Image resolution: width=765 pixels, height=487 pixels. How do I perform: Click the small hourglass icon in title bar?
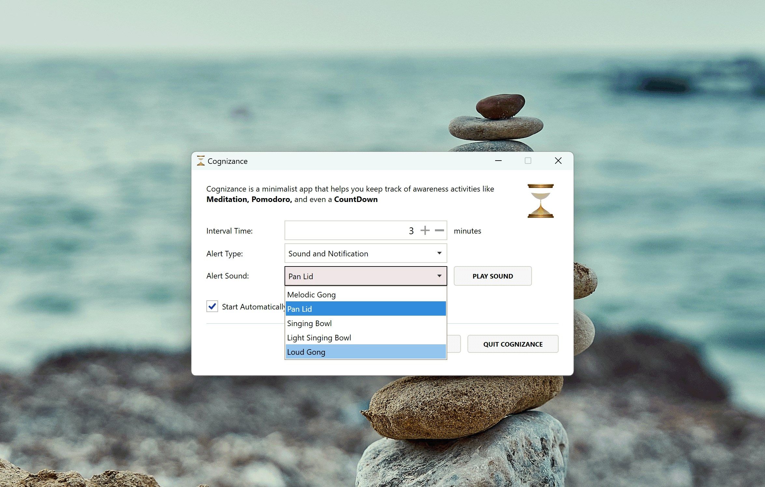201,161
